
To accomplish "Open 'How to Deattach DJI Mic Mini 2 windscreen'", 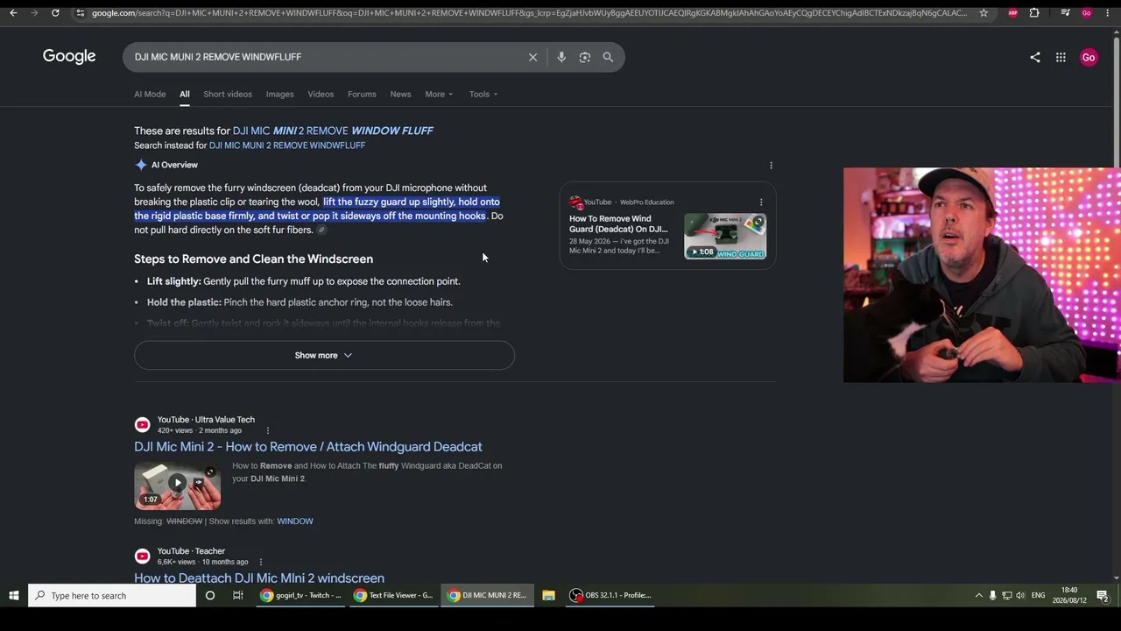I will [259, 578].
